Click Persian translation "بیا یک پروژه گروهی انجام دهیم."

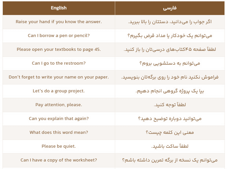pyautogui.click(x=170, y=91)
